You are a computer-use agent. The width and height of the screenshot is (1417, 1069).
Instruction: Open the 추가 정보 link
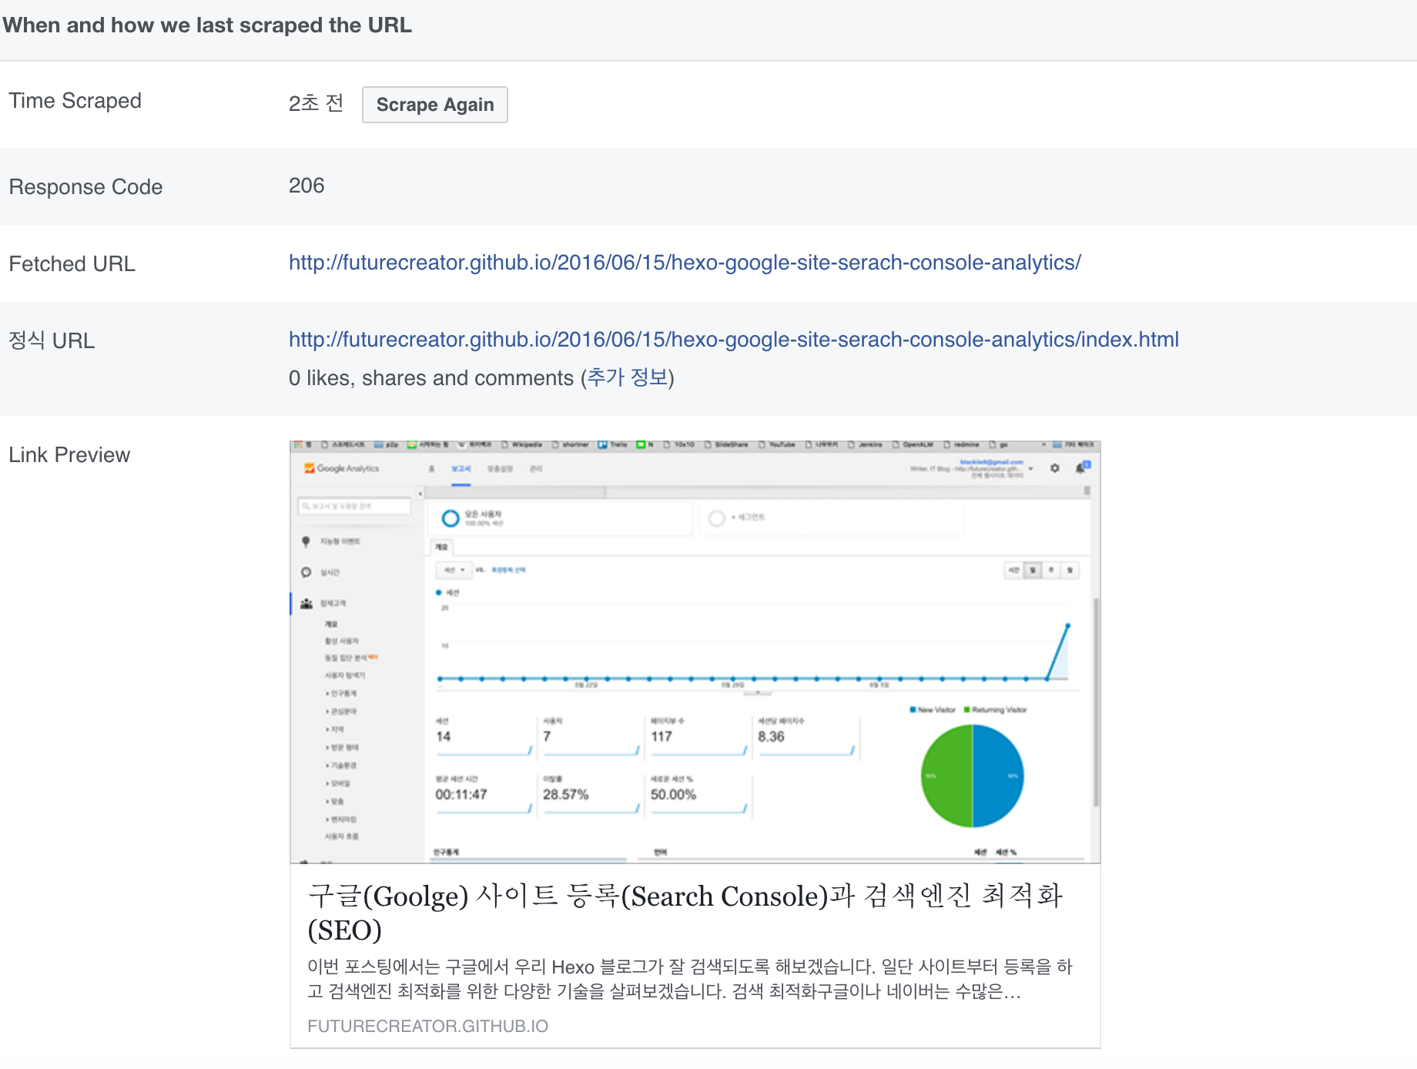pyautogui.click(x=630, y=378)
